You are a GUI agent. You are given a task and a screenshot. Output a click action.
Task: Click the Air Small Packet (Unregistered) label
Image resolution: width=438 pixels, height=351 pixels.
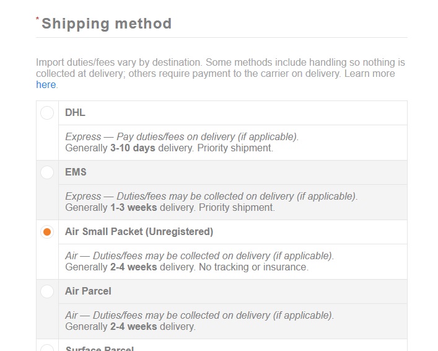coord(139,232)
